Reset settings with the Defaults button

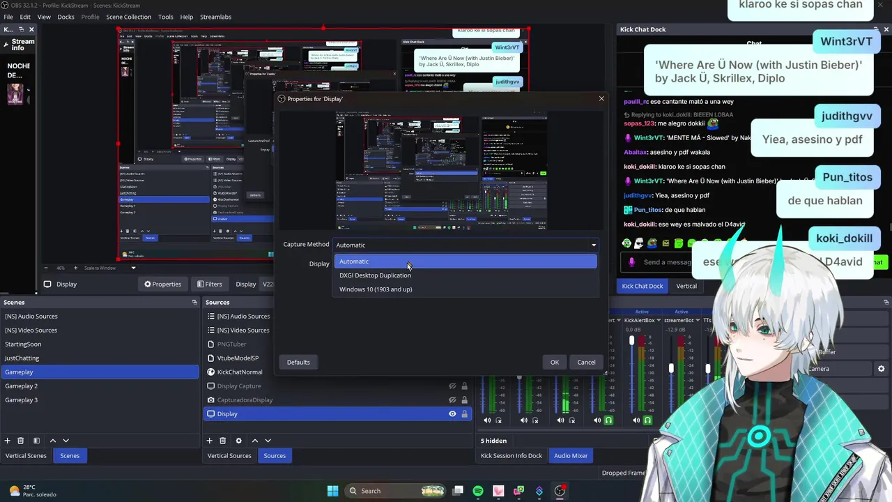298,362
